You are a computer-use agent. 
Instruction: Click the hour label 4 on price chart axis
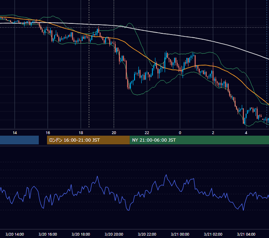coord(246,133)
